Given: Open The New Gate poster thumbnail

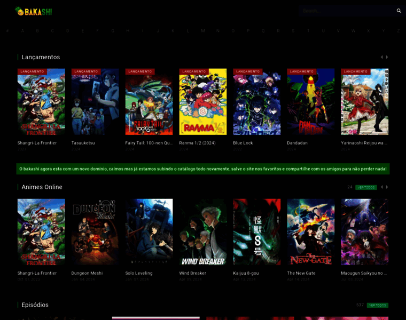Looking at the screenshot, I should click(x=311, y=232).
